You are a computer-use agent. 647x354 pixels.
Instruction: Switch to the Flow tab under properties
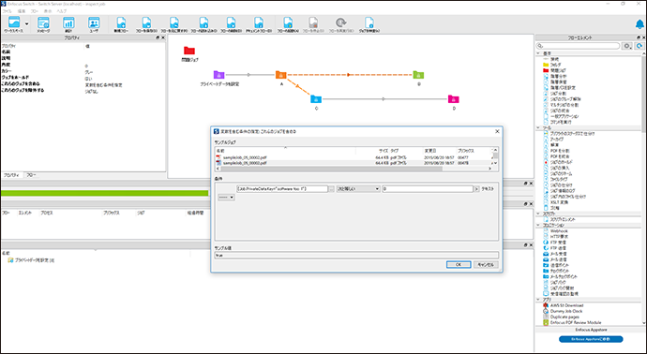[x=31, y=175]
